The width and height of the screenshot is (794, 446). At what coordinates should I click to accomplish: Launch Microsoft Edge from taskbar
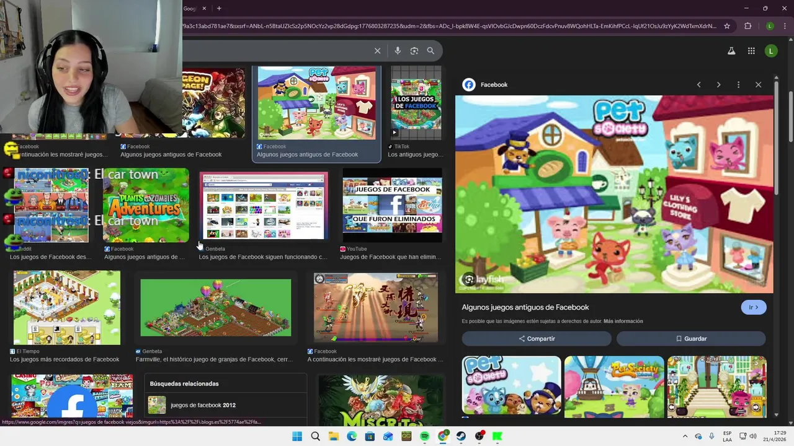coord(352,436)
